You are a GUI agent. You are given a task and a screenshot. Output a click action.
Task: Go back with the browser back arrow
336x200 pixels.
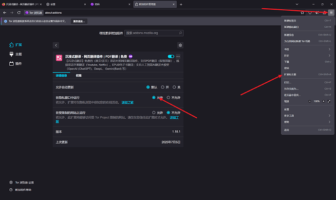pos(5,13)
